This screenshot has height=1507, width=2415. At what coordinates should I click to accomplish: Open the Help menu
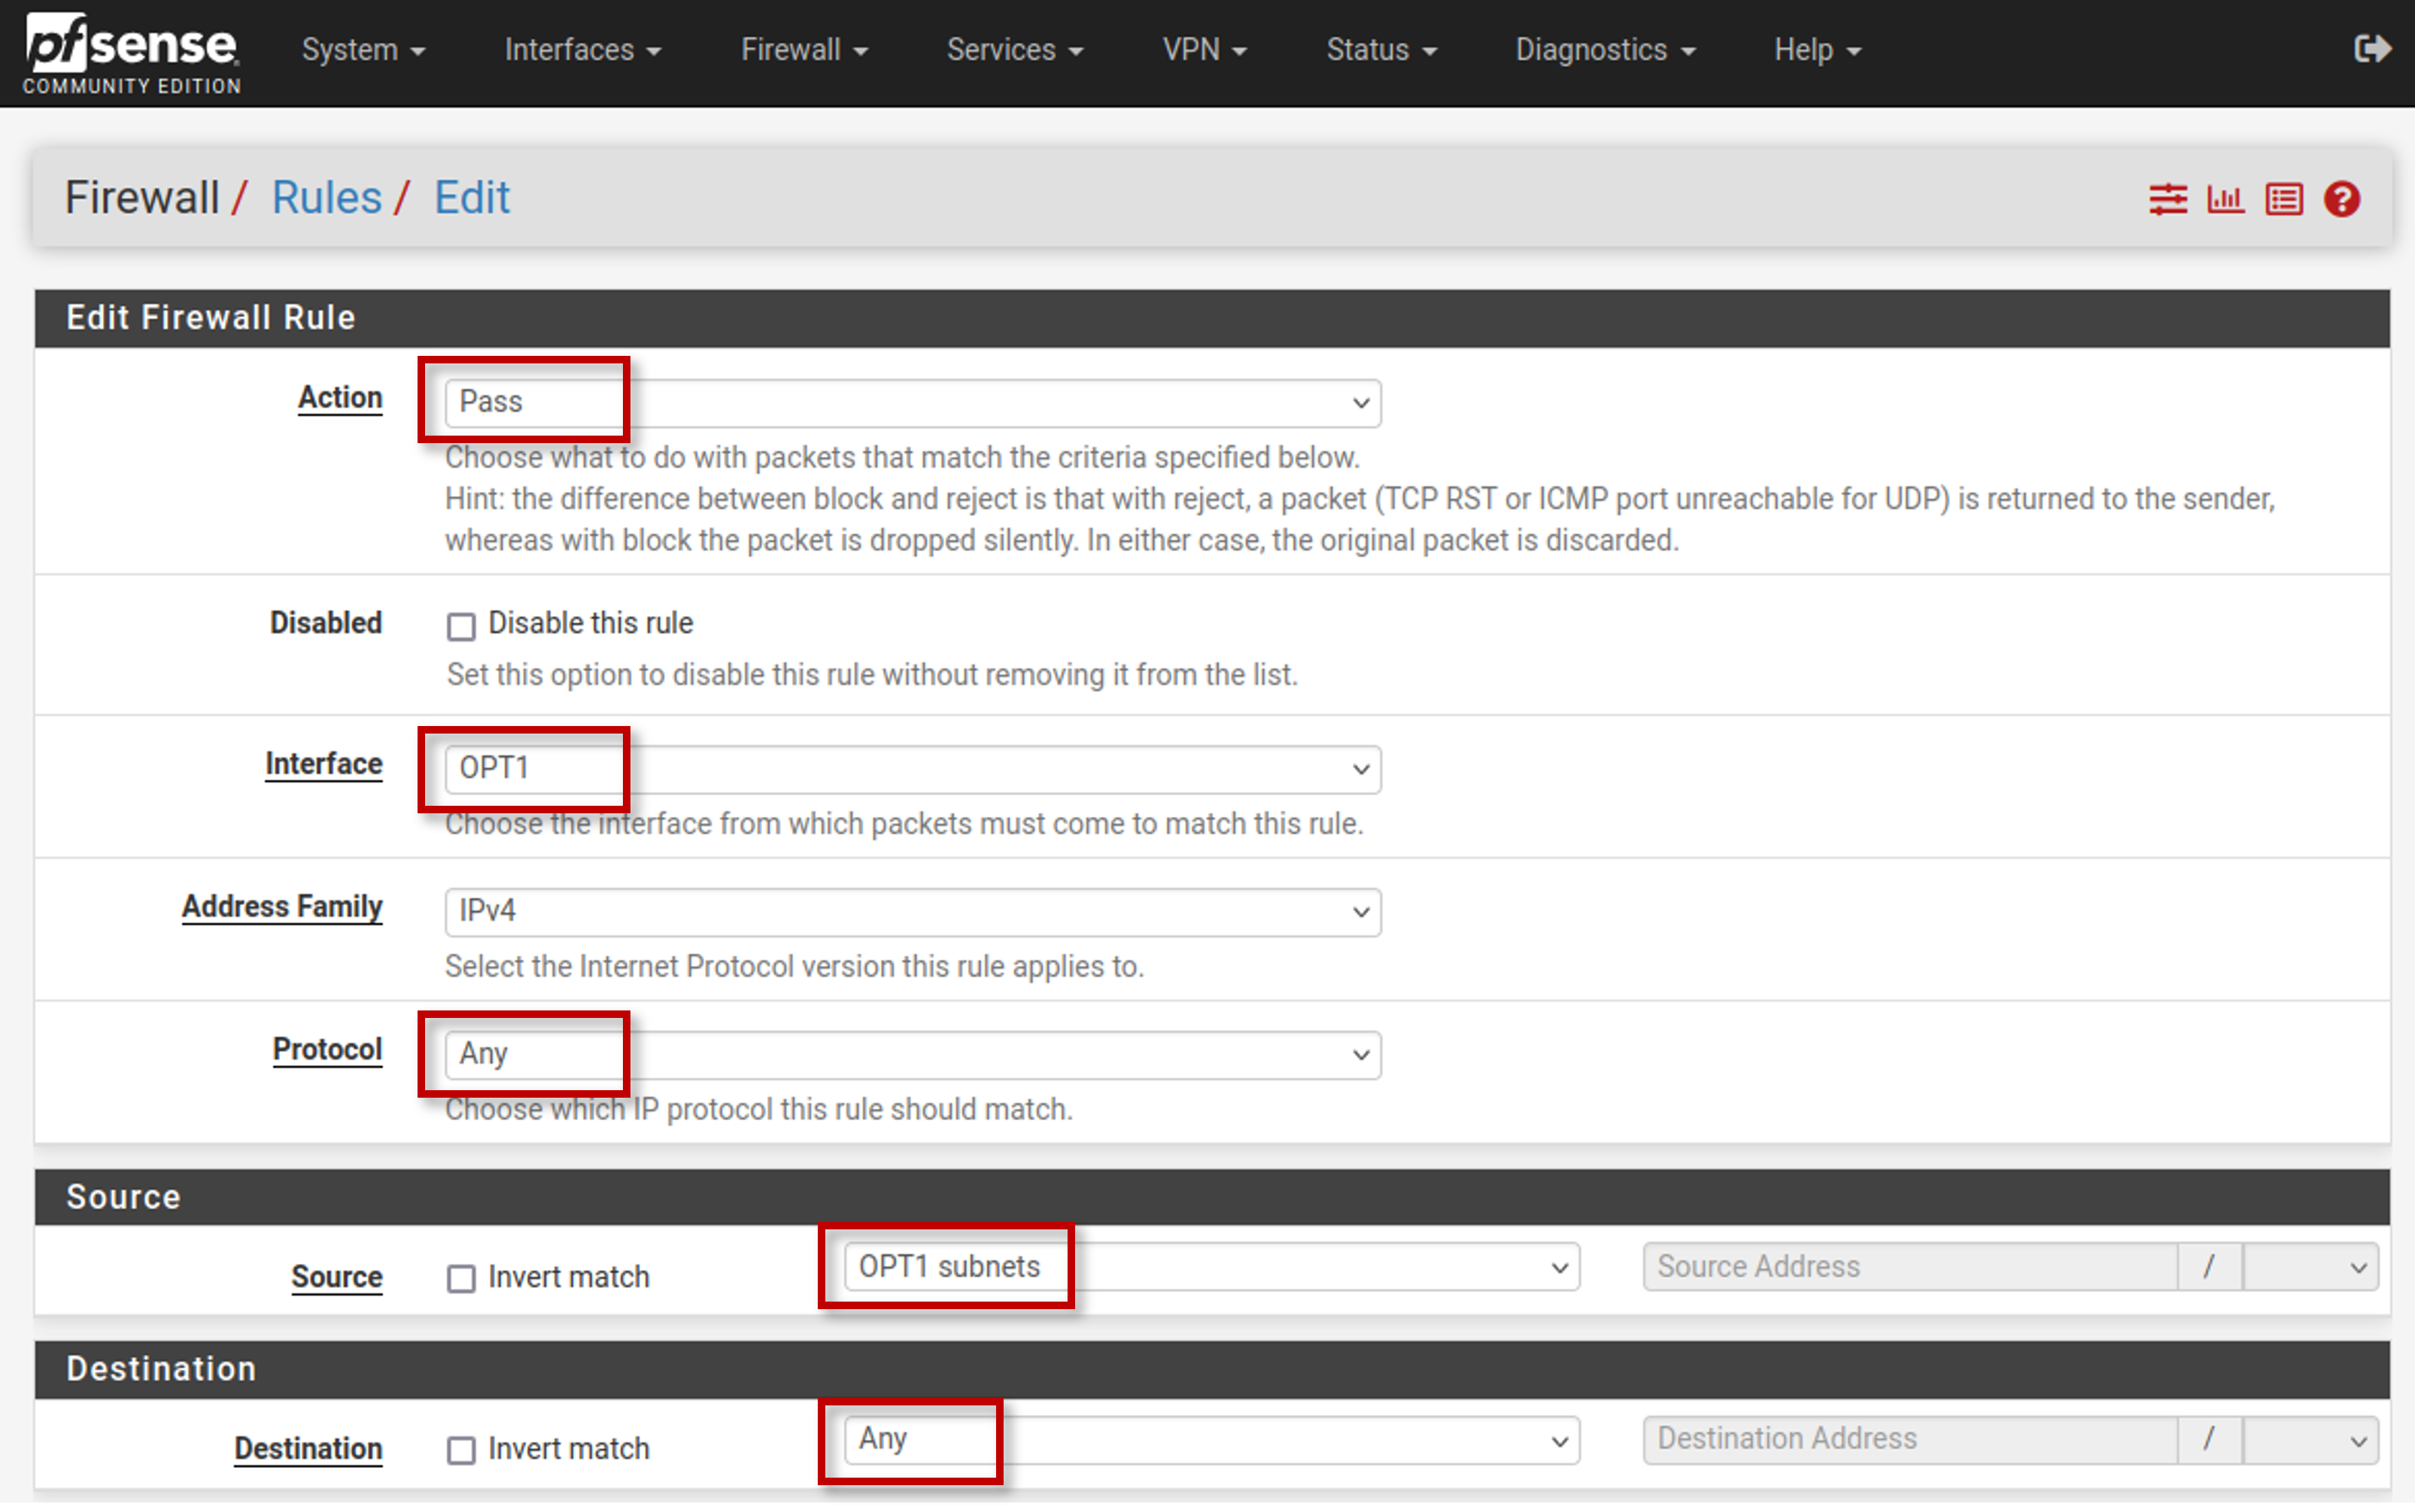click(x=1817, y=50)
